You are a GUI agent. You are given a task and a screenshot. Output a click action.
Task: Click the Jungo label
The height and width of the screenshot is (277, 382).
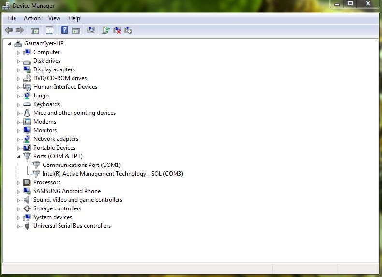coord(41,96)
